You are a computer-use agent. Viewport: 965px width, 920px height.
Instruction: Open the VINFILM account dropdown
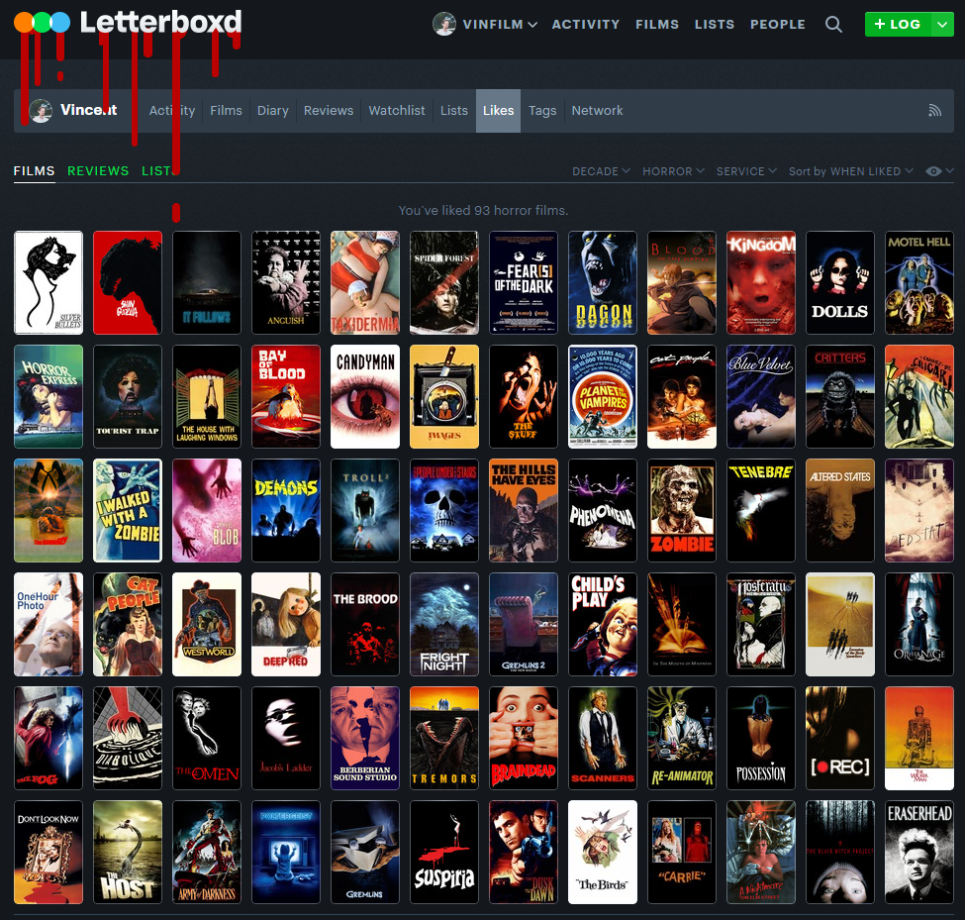500,24
